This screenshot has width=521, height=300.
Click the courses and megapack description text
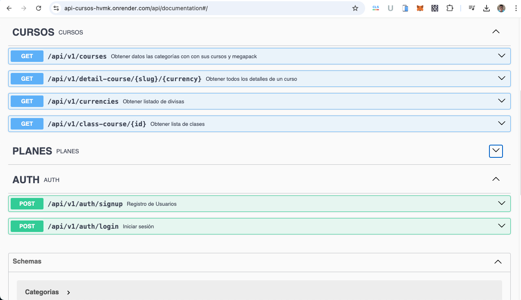click(184, 56)
